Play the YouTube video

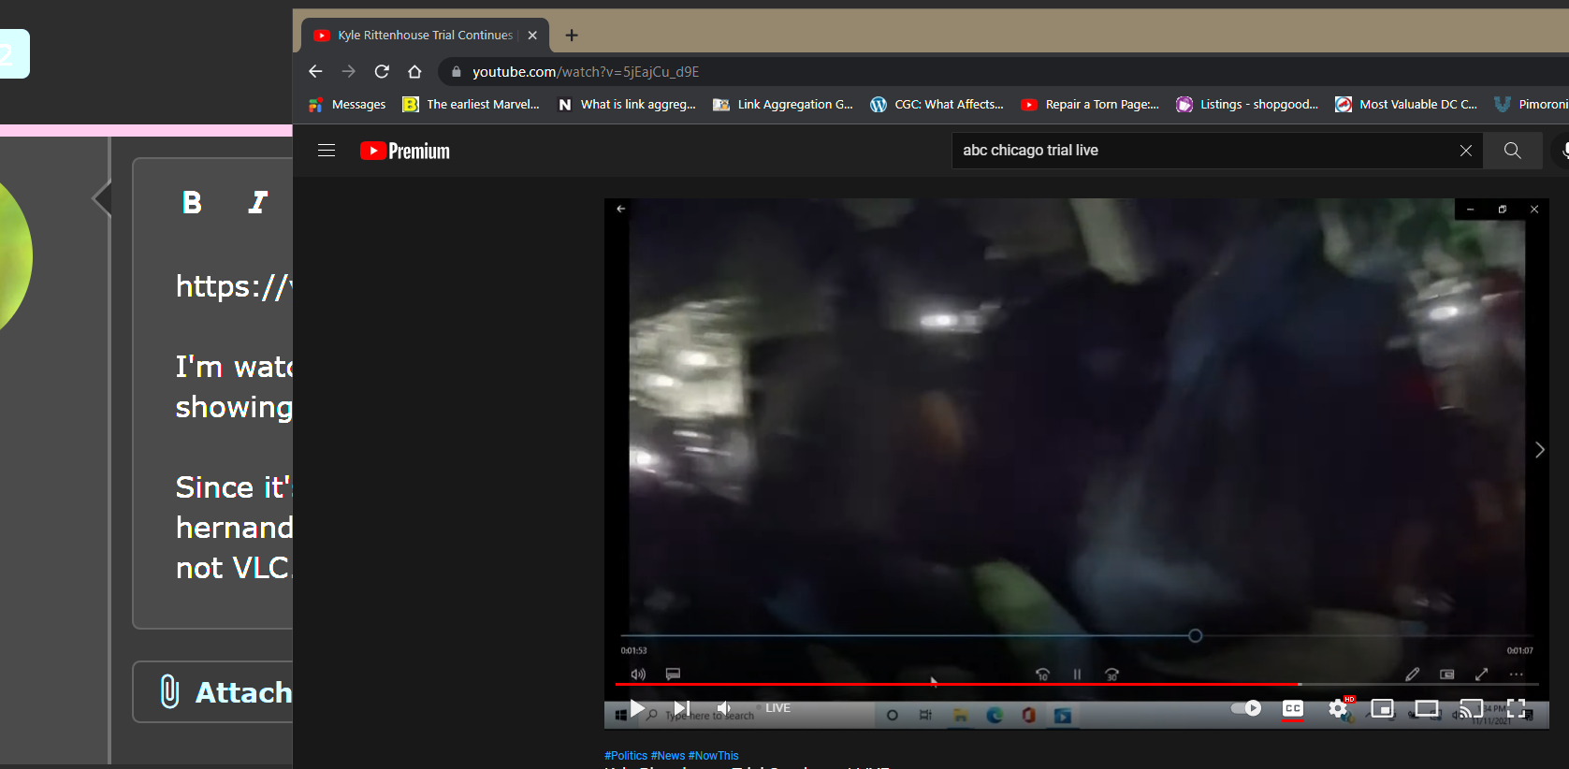(637, 708)
